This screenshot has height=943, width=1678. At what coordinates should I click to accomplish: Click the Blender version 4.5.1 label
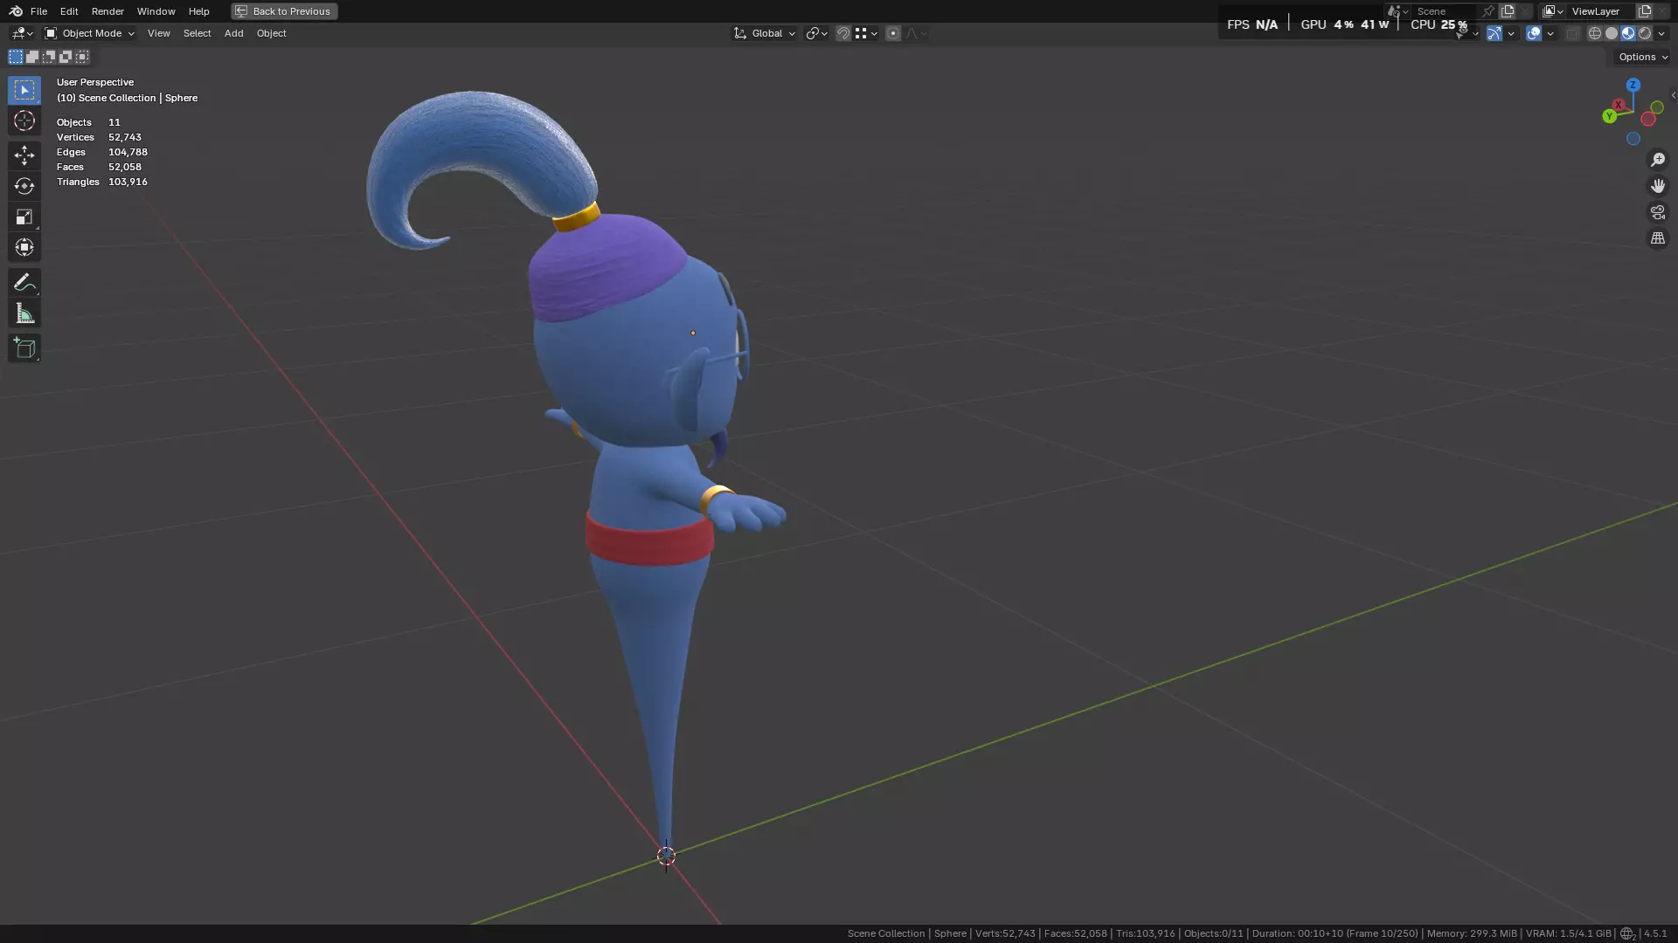[x=1655, y=933]
